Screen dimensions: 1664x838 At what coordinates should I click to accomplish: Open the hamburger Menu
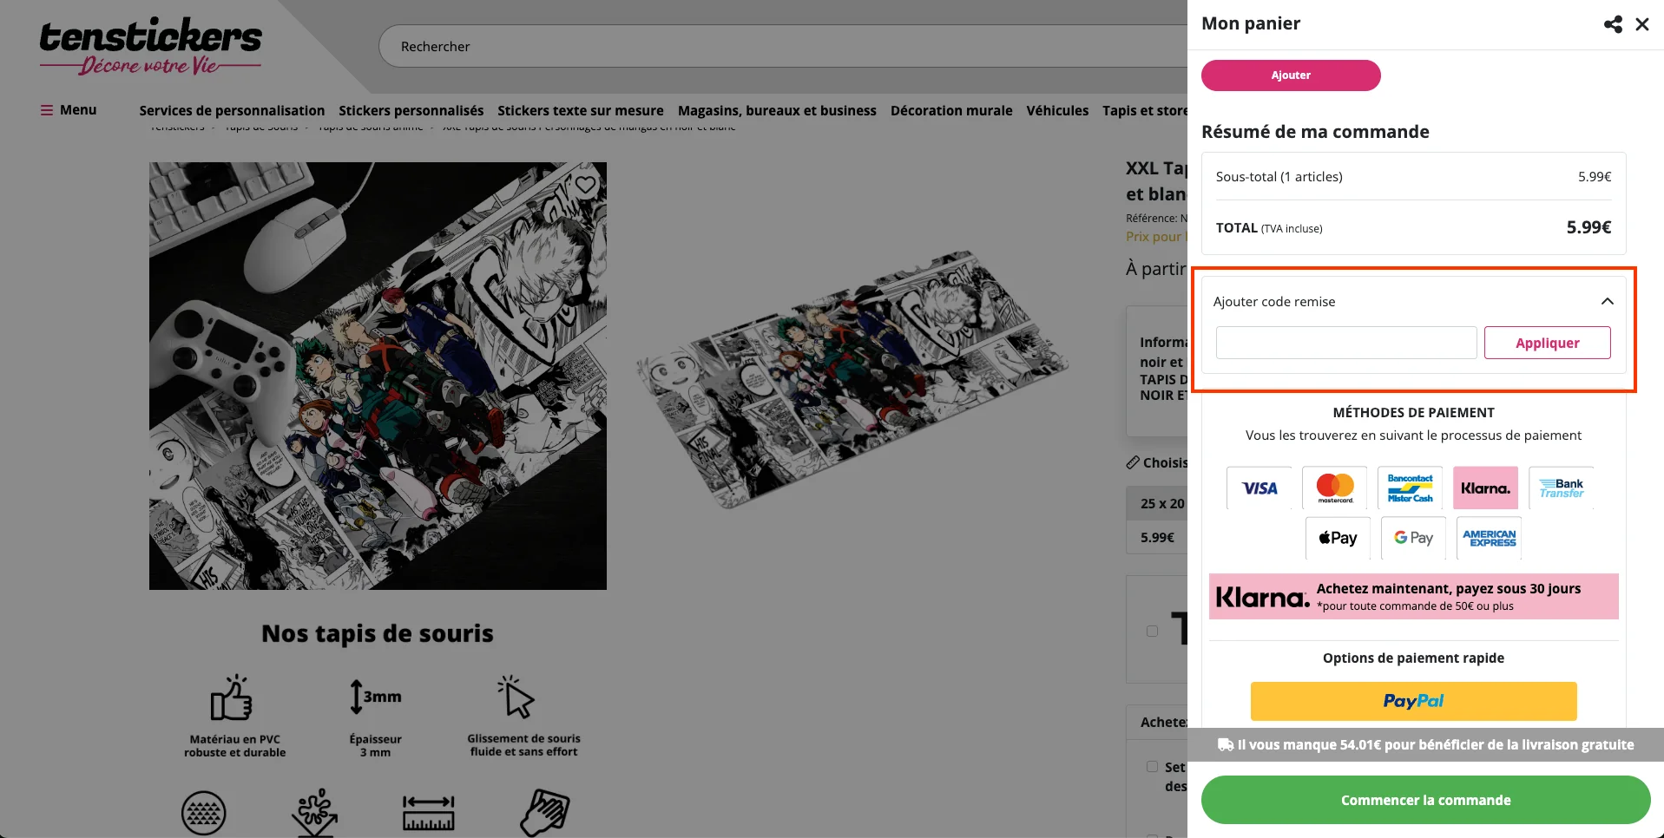[69, 110]
